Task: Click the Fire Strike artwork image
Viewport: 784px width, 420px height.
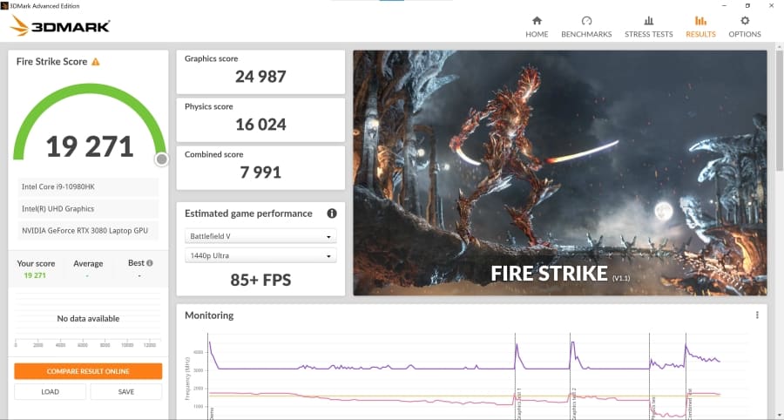Action: [560, 173]
